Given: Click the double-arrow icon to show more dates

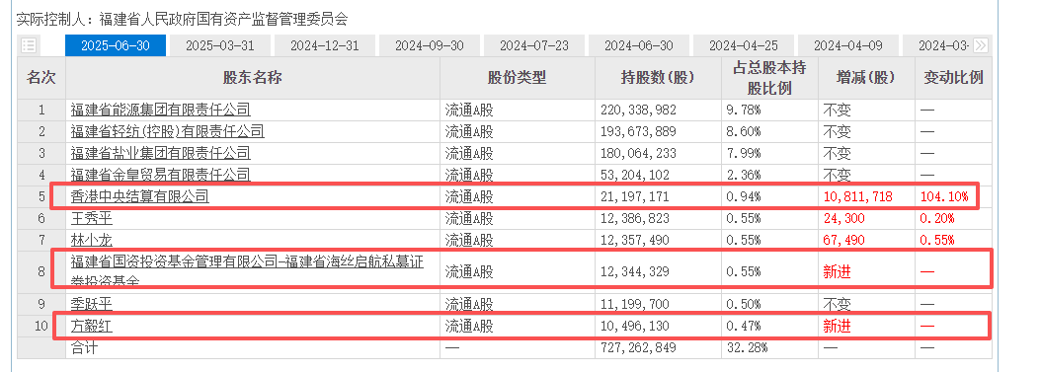Looking at the screenshot, I should (980, 45).
